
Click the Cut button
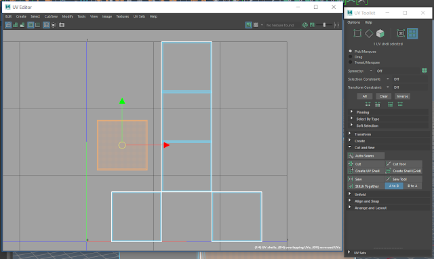pos(366,164)
